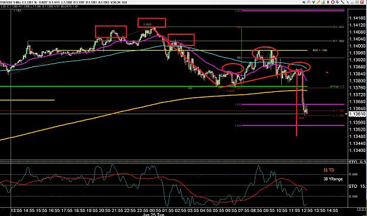Click the 1.14000 price axis label

tap(357, 46)
